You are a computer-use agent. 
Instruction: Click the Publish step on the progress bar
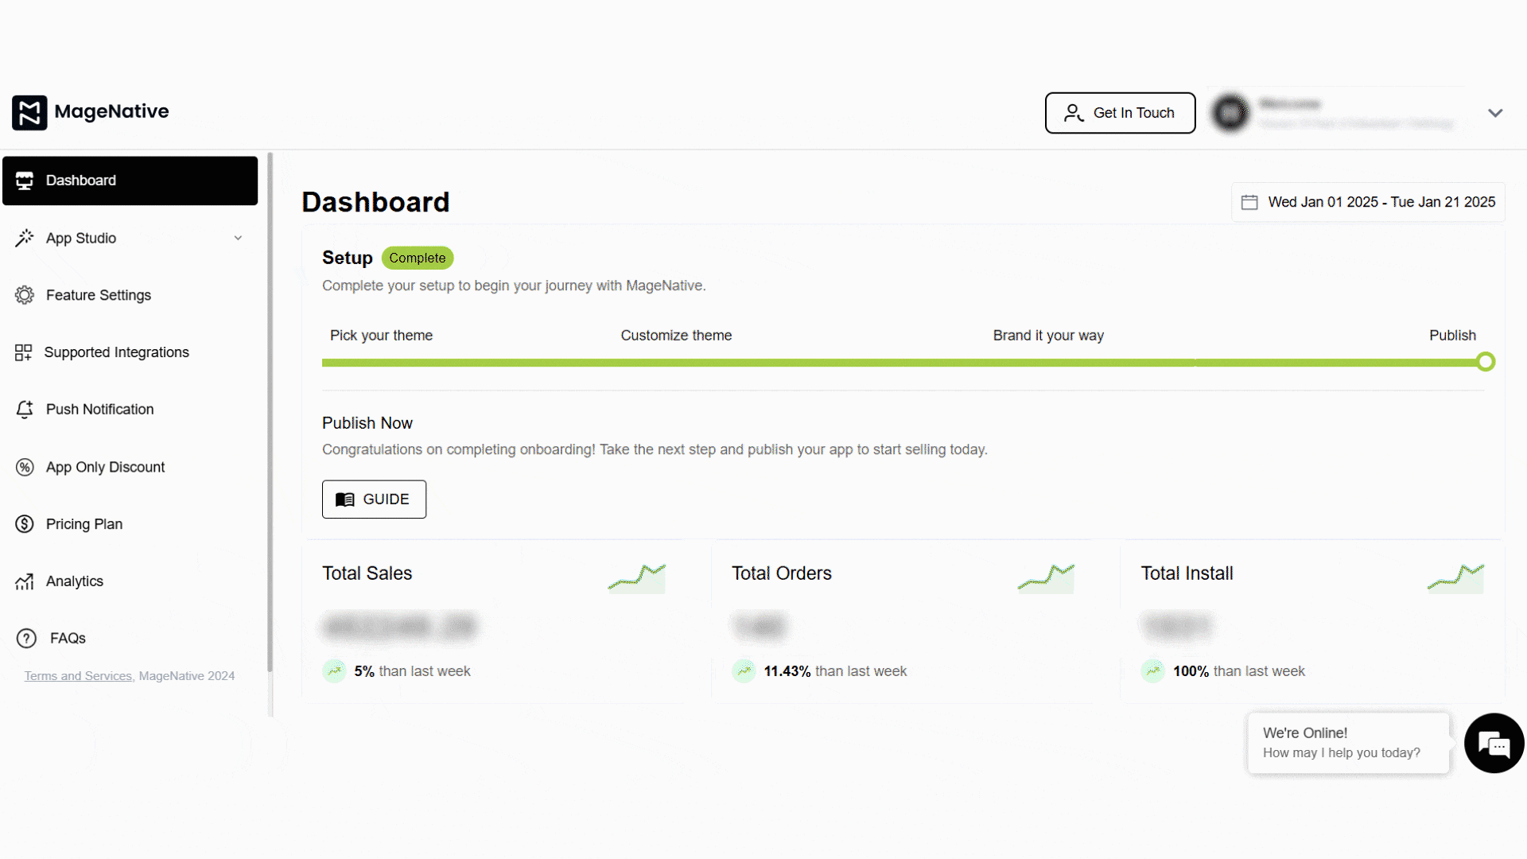coord(1484,362)
